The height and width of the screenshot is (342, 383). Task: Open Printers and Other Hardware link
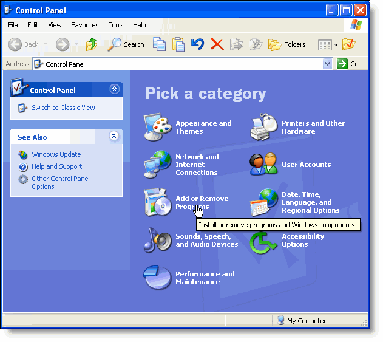point(313,128)
